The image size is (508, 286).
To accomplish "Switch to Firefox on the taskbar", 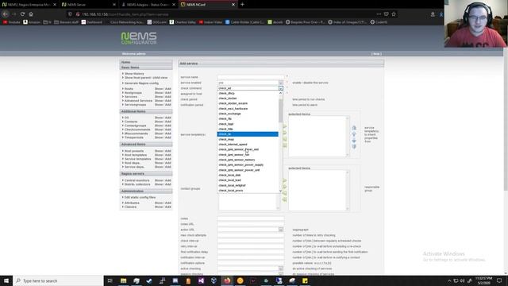I will tap(227, 280).
